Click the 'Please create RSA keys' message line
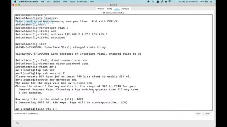Image resolution: width=227 pixels, height=127 pixels. pyautogui.click(x=73, y=77)
